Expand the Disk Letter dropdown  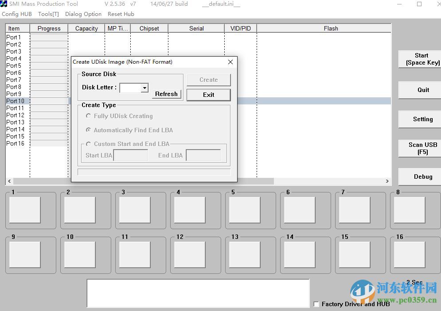point(144,88)
